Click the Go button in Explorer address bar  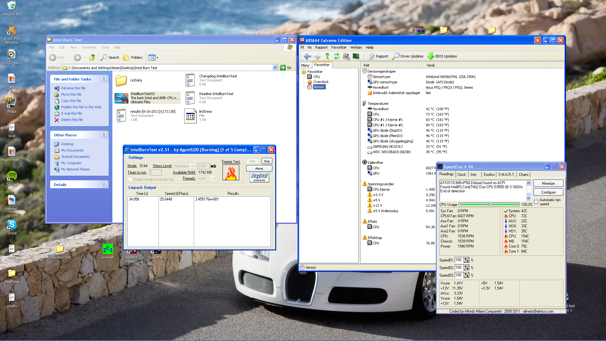click(x=286, y=68)
